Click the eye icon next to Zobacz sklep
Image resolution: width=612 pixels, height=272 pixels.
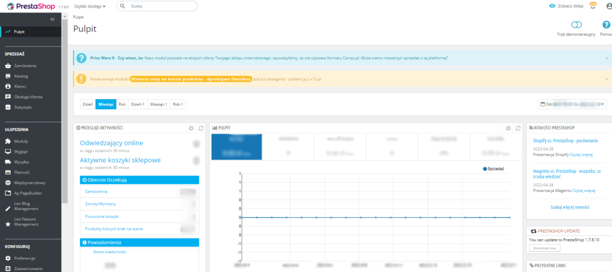552,6
